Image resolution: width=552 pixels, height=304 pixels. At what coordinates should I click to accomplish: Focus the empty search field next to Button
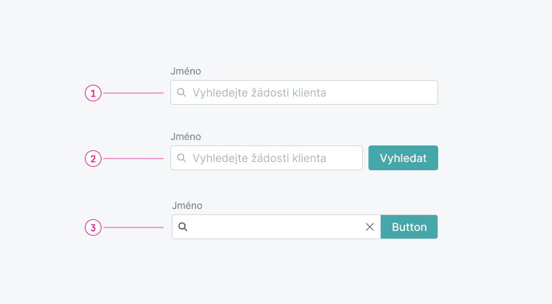tap(276, 227)
